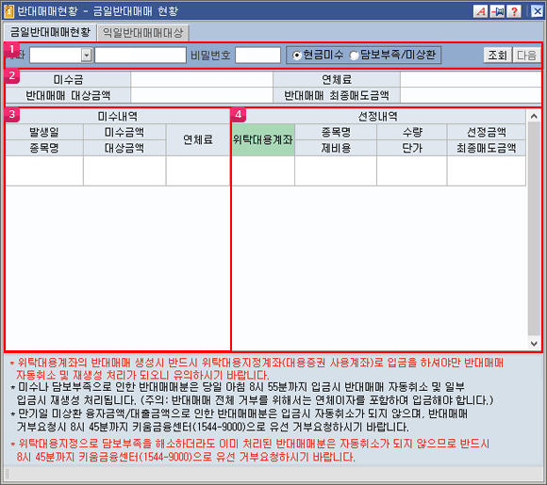Image resolution: width=547 pixels, height=485 pixels.
Task: Click the 미수내역 section header
Action: pyautogui.click(x=118, y=117)
